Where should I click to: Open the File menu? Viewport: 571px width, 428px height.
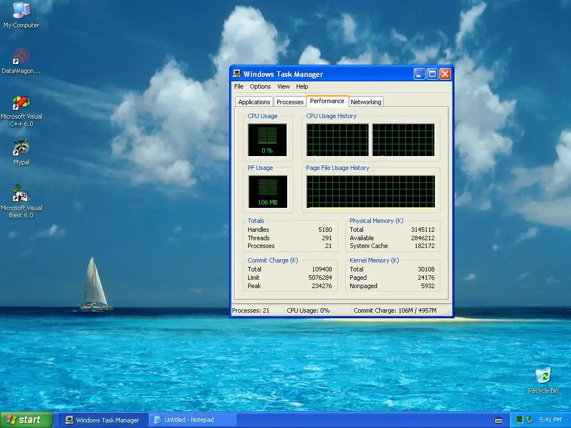tap(239, 86)
